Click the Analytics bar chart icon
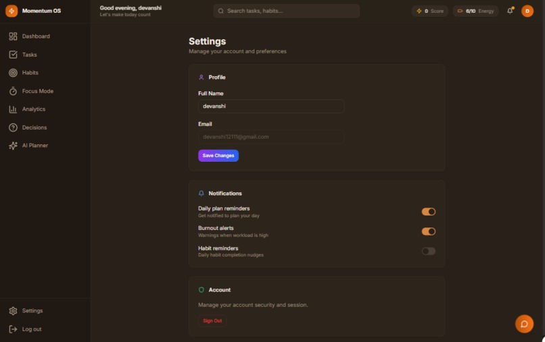 coord(13,109)
